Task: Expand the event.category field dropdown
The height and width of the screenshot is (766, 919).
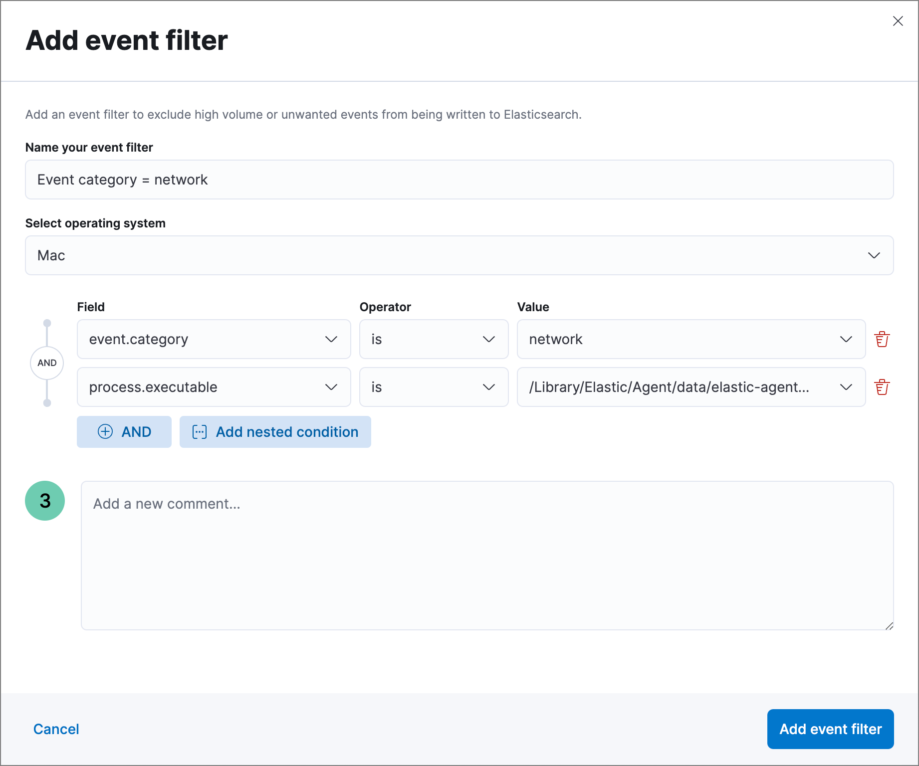Action: pos(331,339)
